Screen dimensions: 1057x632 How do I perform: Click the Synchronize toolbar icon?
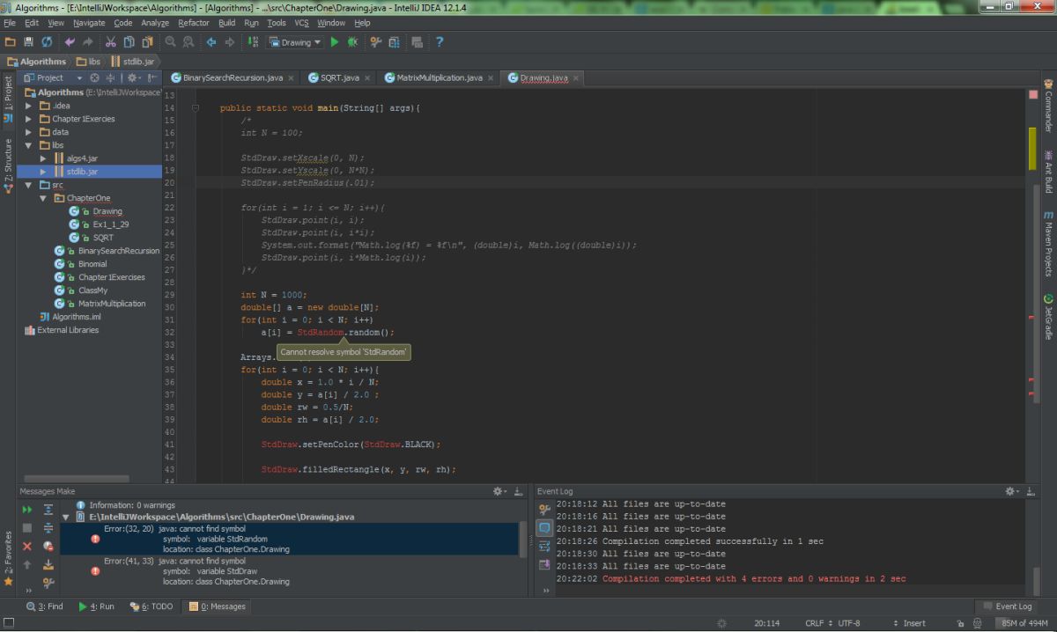pos(46,41)
